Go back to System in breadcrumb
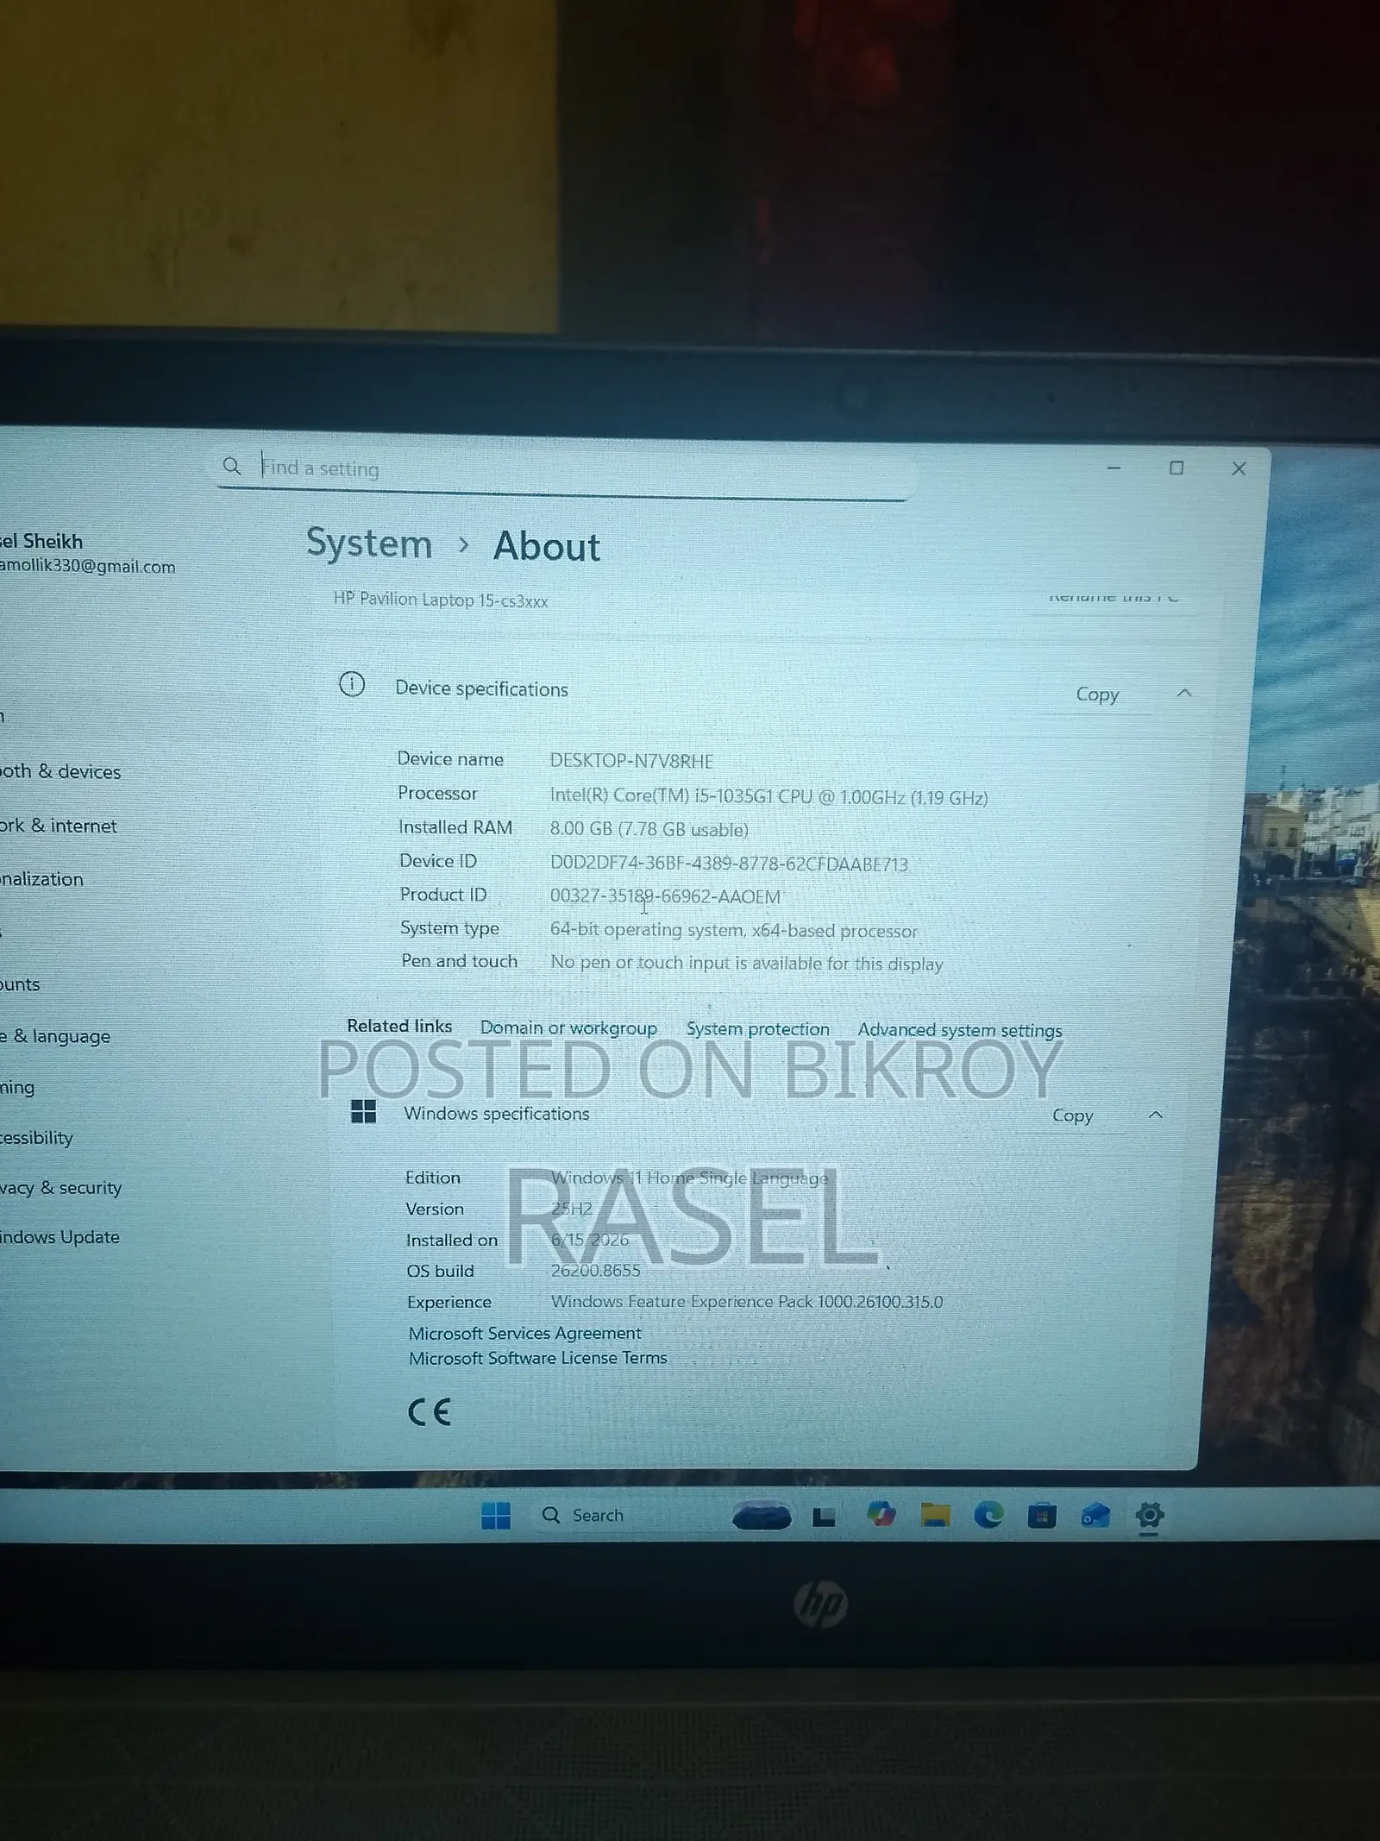Image resolution: width=1380 pixels, height=1841 pixels. (369, 544)
